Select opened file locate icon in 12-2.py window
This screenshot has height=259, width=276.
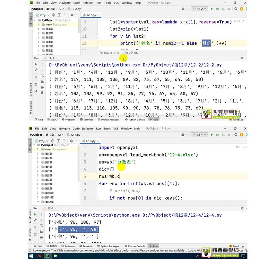coord(54,15)
